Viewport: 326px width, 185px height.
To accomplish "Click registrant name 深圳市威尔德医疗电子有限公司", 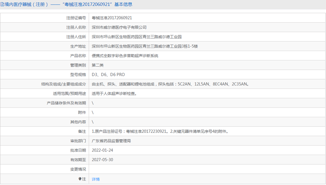I will (119, 28).
